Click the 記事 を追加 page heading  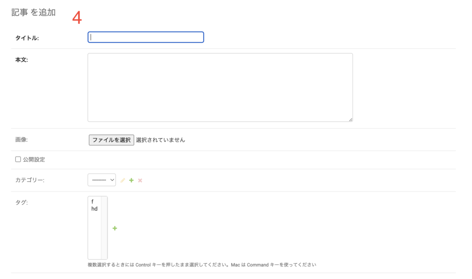(34, 13)
